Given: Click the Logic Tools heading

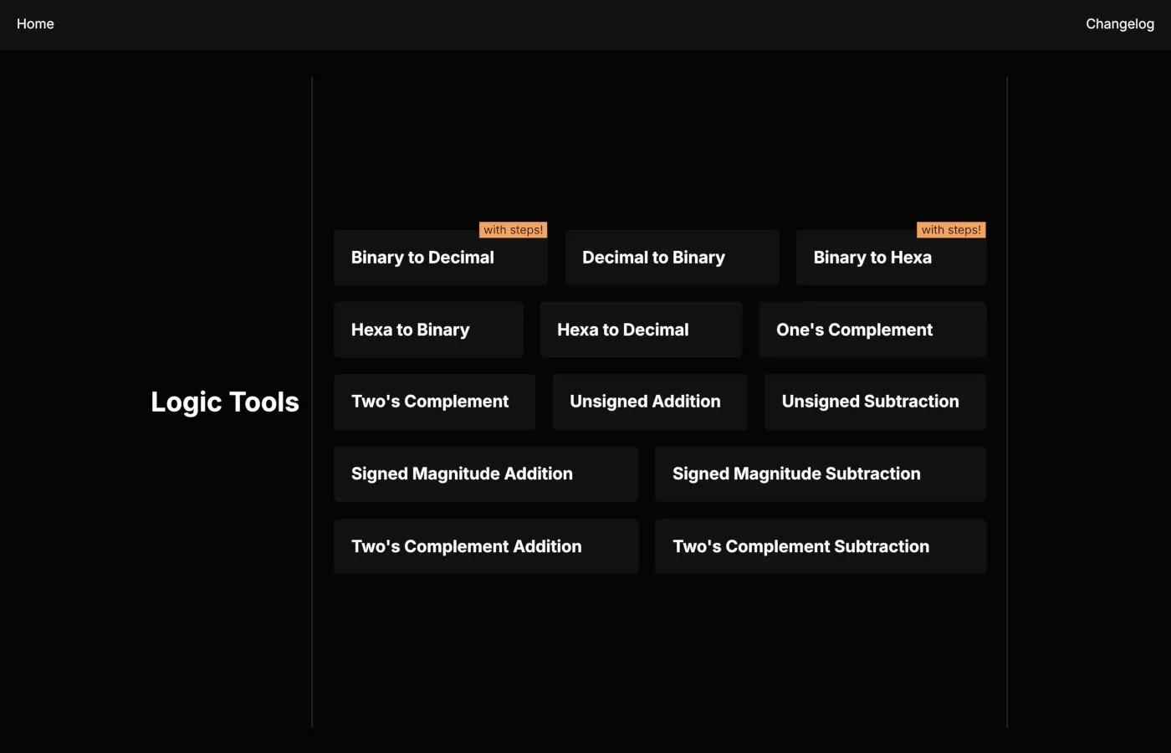Looking at the screenshot, I should point(224,402).
